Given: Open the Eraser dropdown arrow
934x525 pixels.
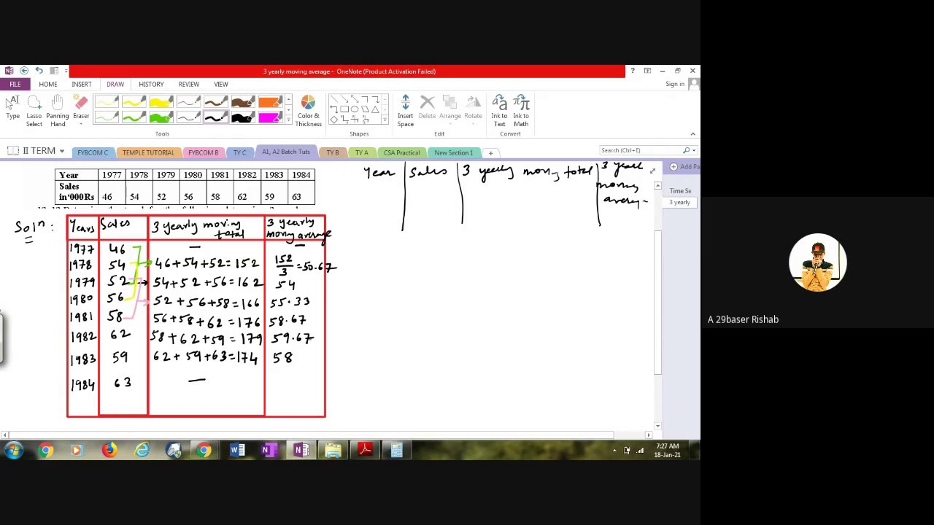Looking at the screenshot, I should tap(81, 122).
